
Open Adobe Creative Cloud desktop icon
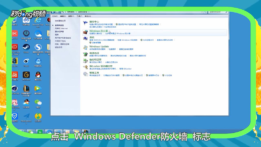point(15,48)
